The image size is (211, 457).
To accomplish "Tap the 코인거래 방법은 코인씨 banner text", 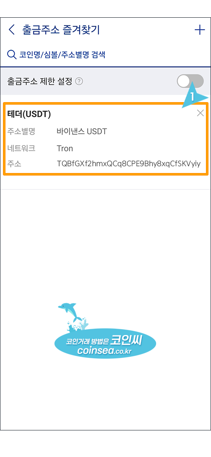I will 104,341.
